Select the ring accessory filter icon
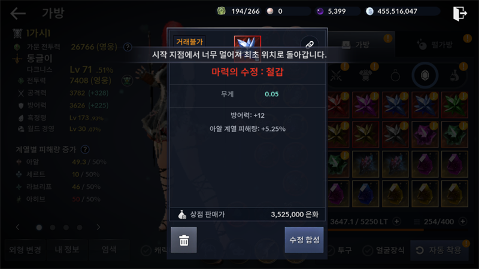479x269 pixels. click(395, 75)
